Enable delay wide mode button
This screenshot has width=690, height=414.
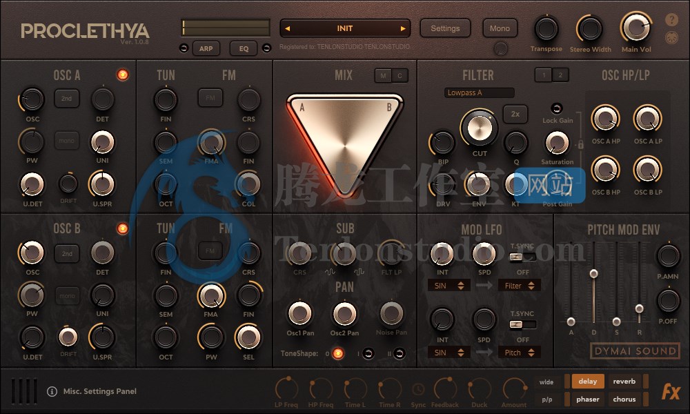coord(546,382)
